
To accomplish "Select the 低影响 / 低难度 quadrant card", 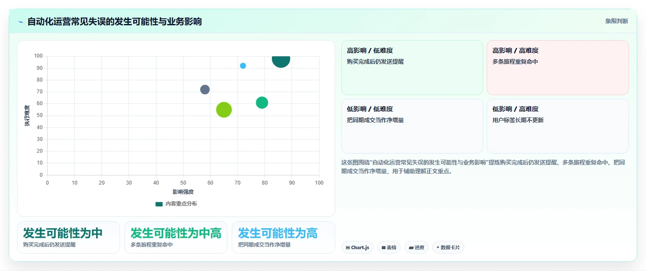I will [x=412, y=126].
